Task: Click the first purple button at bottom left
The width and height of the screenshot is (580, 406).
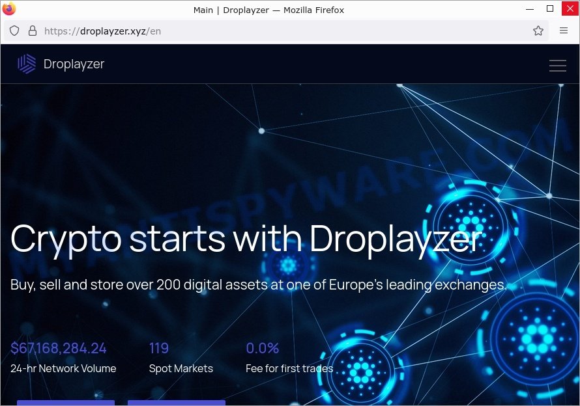Action: click(x=65, y=403)
